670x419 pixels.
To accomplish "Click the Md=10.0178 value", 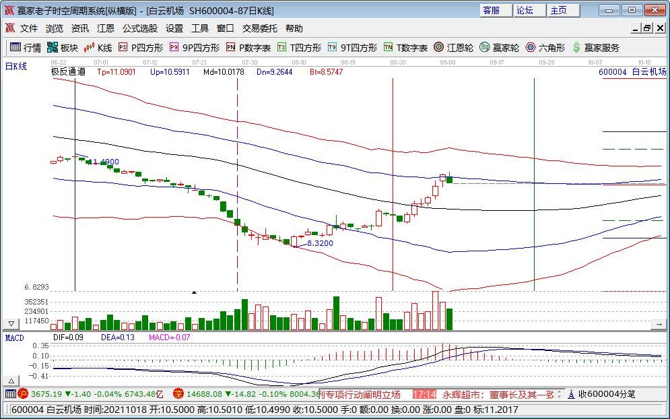I will pyautogui.click(x=224, y=72).
